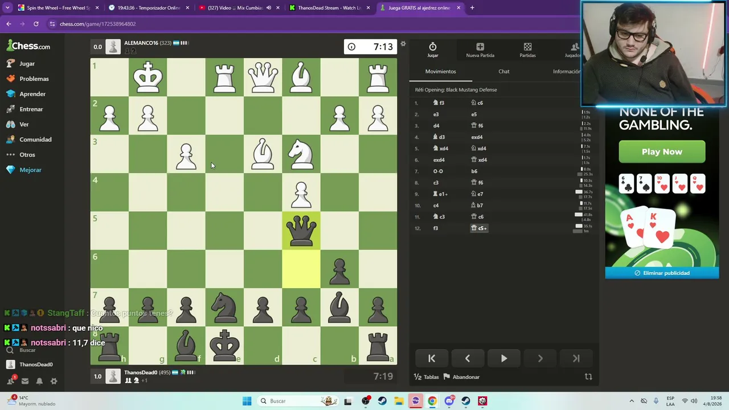Image resolution: width=729 pixels, height=410 pixels.
Task: Switch to the Movimientos tab
Action: pos(440,72)
